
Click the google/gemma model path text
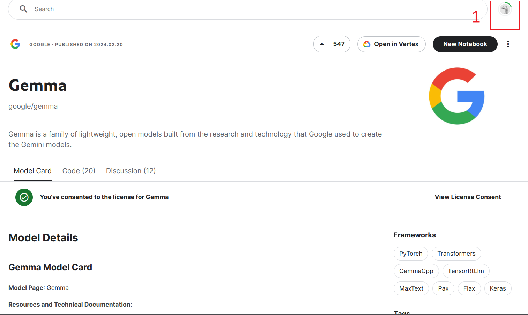(x=33, y=106)
